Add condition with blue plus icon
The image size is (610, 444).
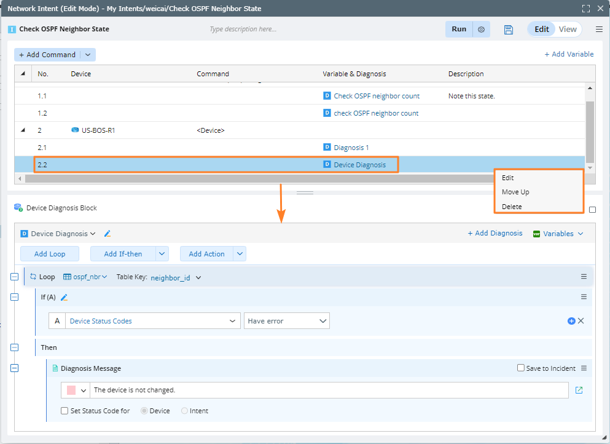click(571, 321)
